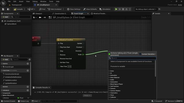
Task: Navigate forward in graph history
Action: pos(45,17)
